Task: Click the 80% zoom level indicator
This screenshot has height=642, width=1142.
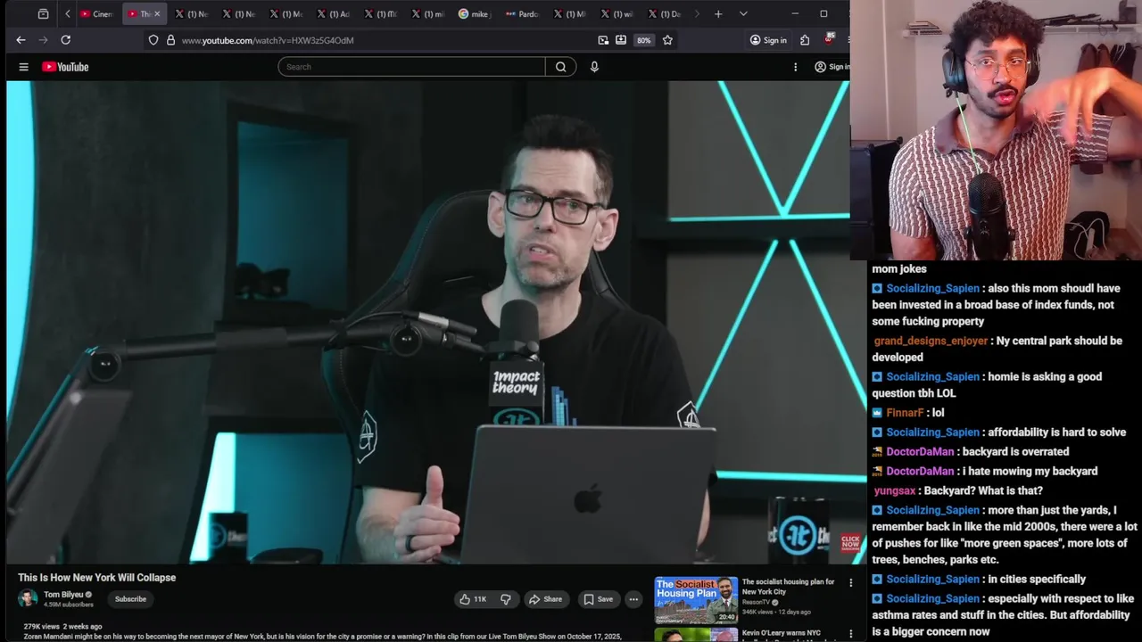Action: point(643,40)
